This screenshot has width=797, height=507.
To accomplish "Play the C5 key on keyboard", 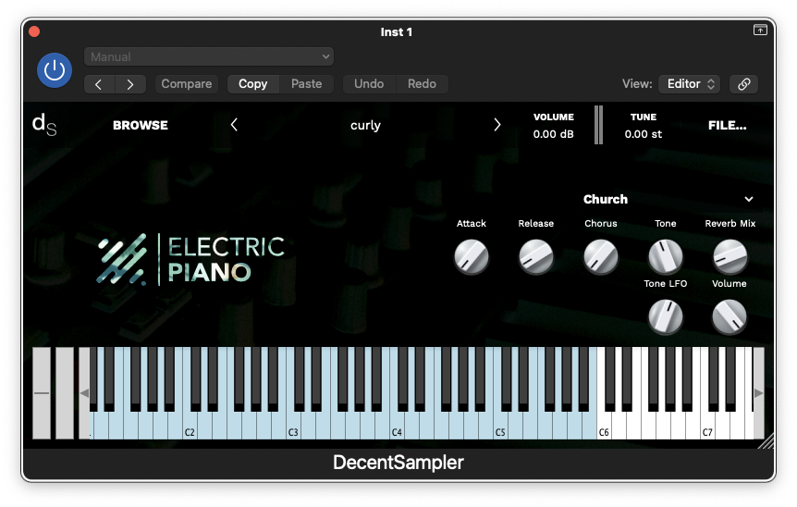I will [500, 427].
